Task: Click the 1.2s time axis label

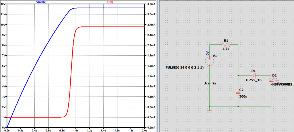Action: coord(90,130)
